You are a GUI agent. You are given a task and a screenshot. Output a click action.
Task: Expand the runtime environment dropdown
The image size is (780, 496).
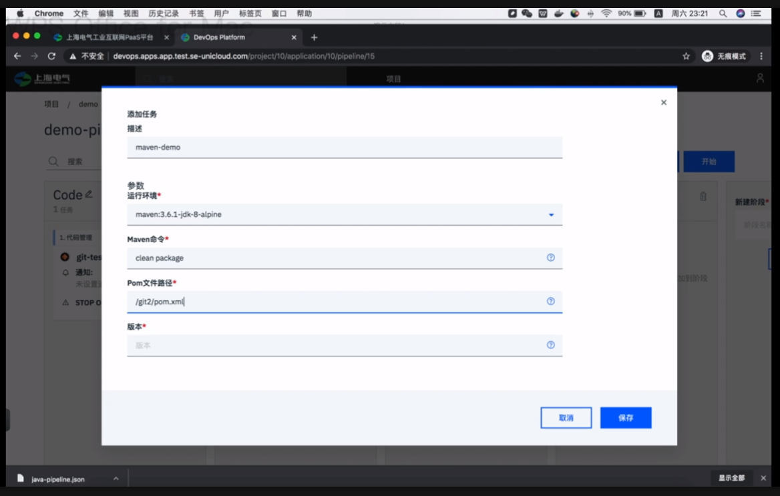click(551, 215)
